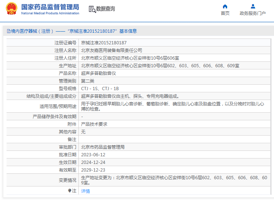The width and height of the screenshot is (274, 201).
Task: Click 北京市药品监督管理局 approval department
Action: (x=103, y=147)
